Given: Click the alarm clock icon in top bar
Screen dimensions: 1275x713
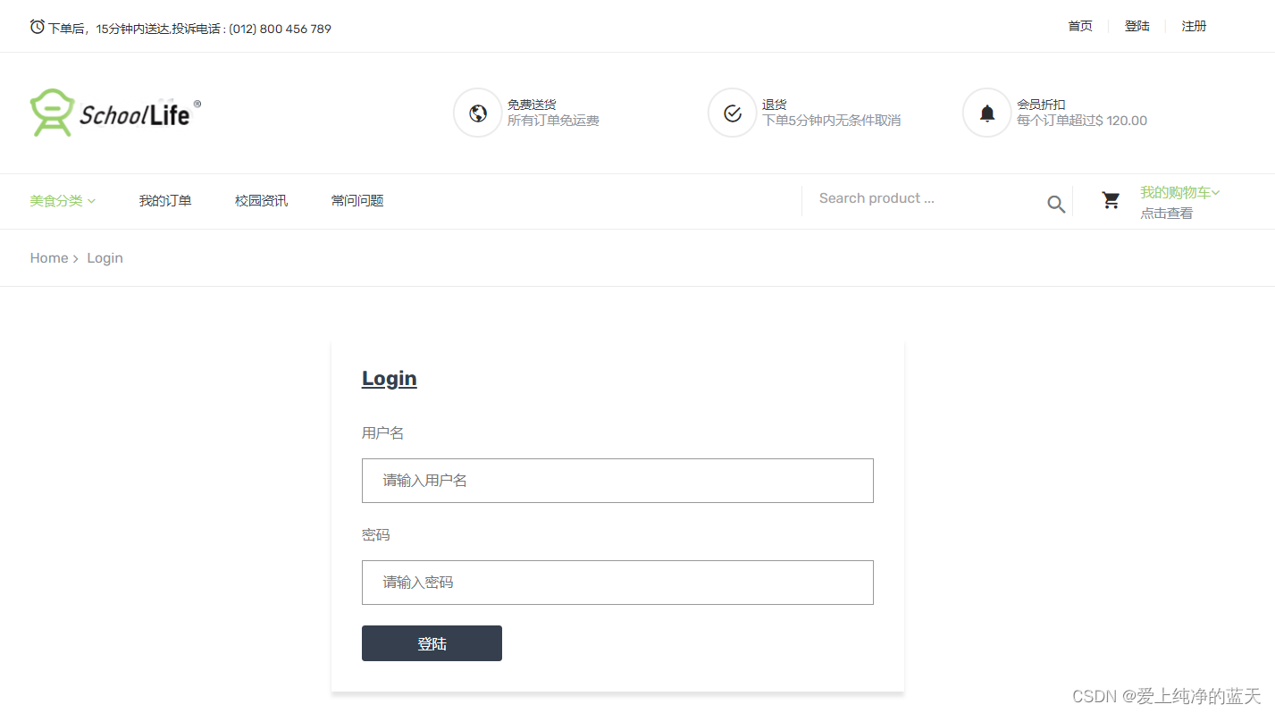Looking at the screenshot, I should coord(37,27).
